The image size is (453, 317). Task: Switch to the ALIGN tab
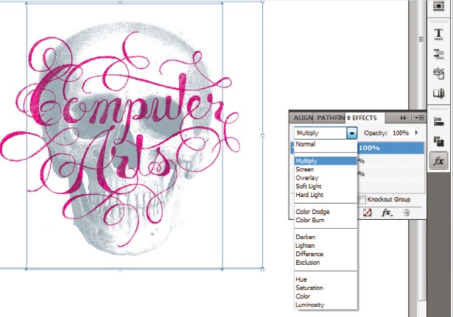click(x=303, y=118)
